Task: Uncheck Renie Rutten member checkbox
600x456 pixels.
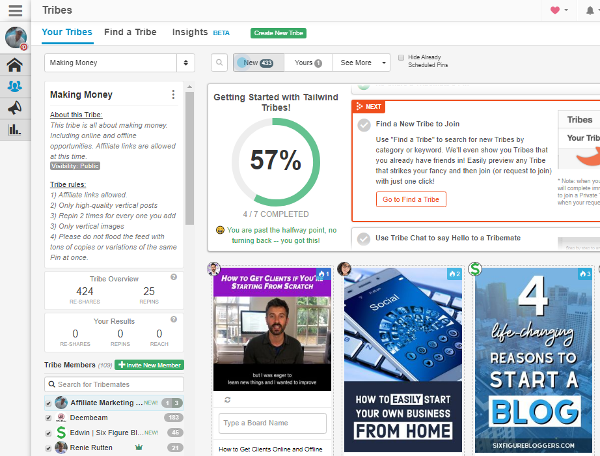Action: pos(48,448)
